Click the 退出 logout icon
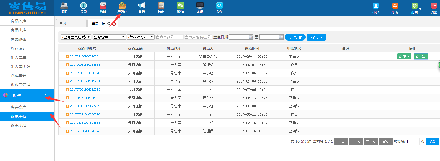440x161 pixels. [434, 6]
